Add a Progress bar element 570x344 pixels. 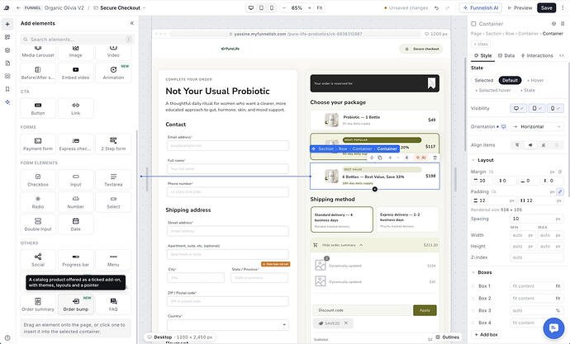click(x=75, y=260)
